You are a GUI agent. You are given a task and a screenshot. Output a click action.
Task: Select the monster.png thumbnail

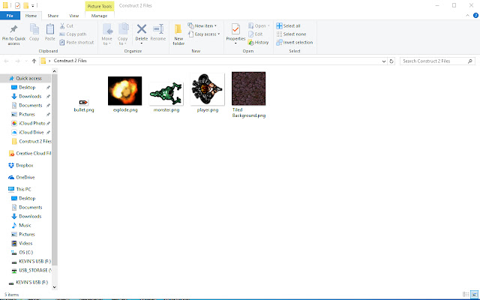tap(166, 93)
